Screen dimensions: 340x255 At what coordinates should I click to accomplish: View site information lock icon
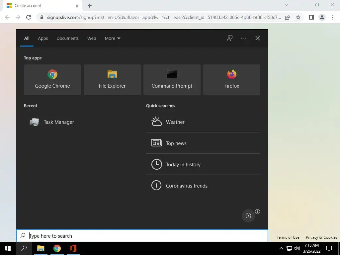coord(42,17)
